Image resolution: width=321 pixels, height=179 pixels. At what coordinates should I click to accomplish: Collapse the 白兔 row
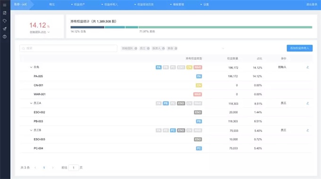point(31,67)
